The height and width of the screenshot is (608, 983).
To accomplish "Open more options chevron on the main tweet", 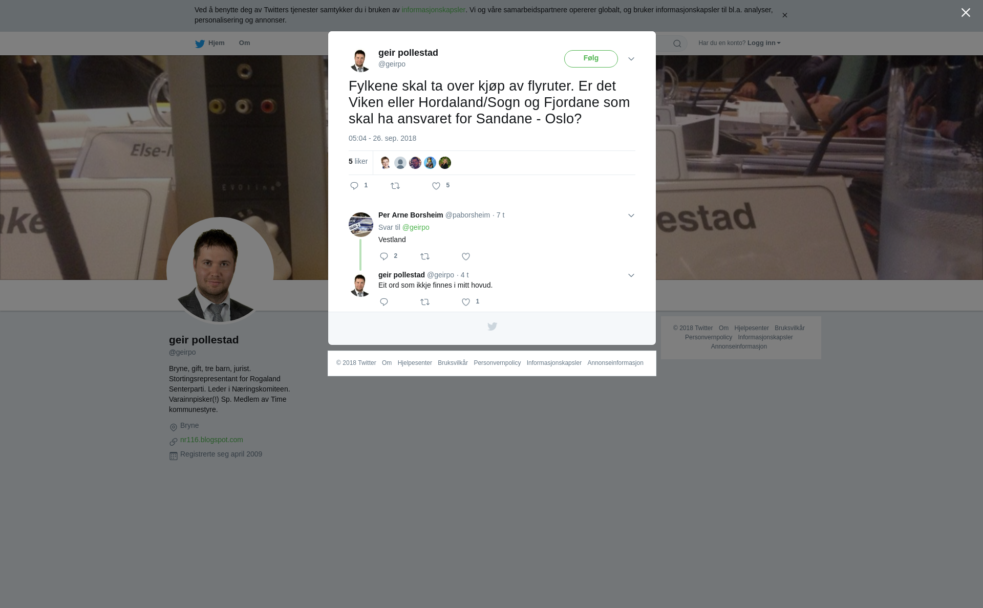I will click(x=631, y=59).
